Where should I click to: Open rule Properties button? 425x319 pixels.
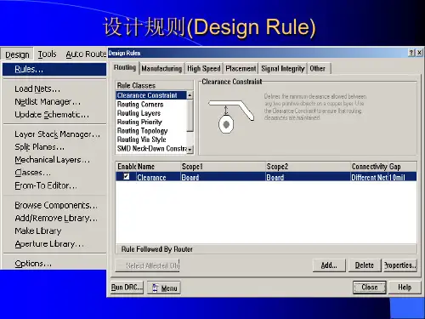click(400, 265)
